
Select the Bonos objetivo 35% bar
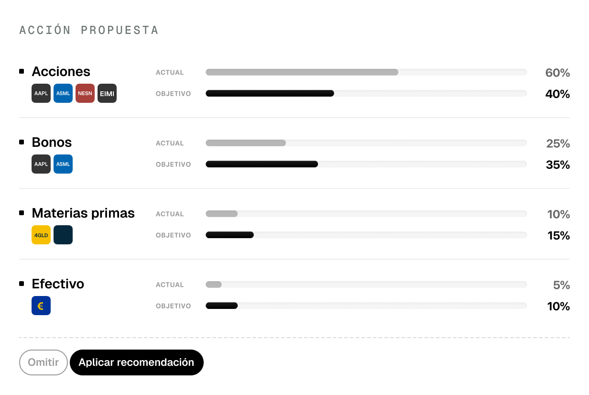[366, 164]
